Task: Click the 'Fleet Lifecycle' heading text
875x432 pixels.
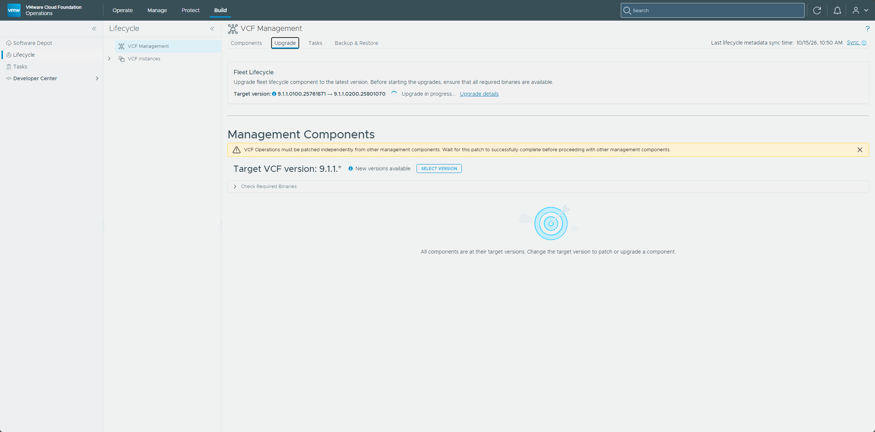Action: 254,72
